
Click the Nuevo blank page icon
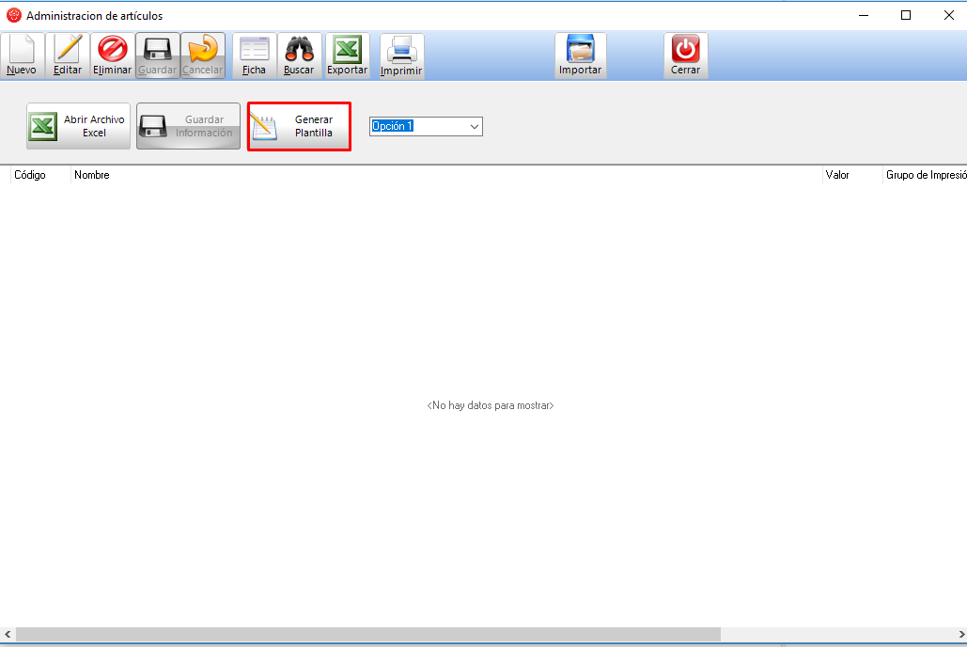pos(22,49)
